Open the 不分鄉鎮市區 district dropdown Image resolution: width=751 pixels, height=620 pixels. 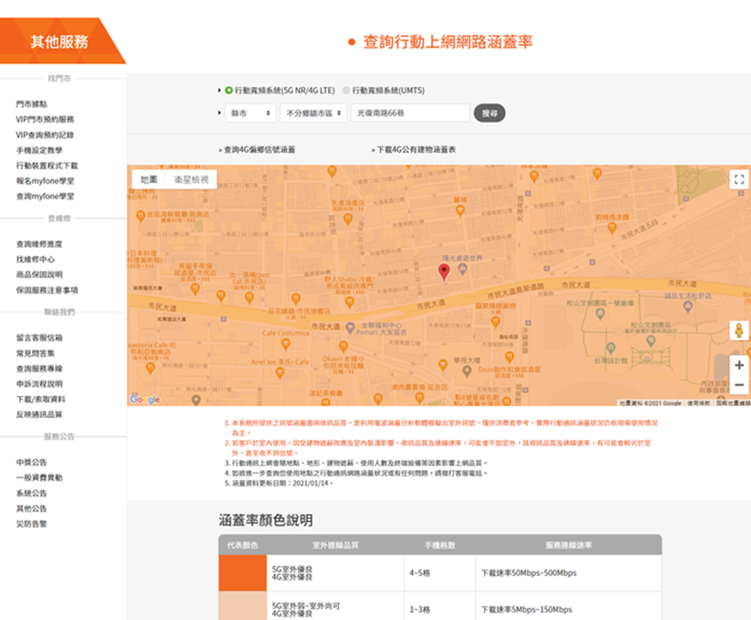(x=312, y=112)
